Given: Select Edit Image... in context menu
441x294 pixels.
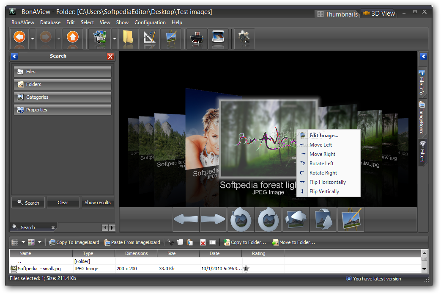Looking at the screenshot, I should coord(329,136).
